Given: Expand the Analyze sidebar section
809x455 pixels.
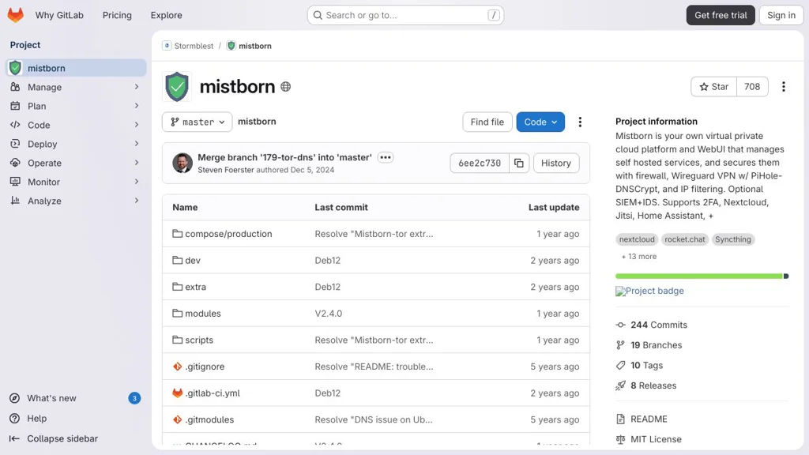Looking at the screenshot, I should click(x=76, y=201).
